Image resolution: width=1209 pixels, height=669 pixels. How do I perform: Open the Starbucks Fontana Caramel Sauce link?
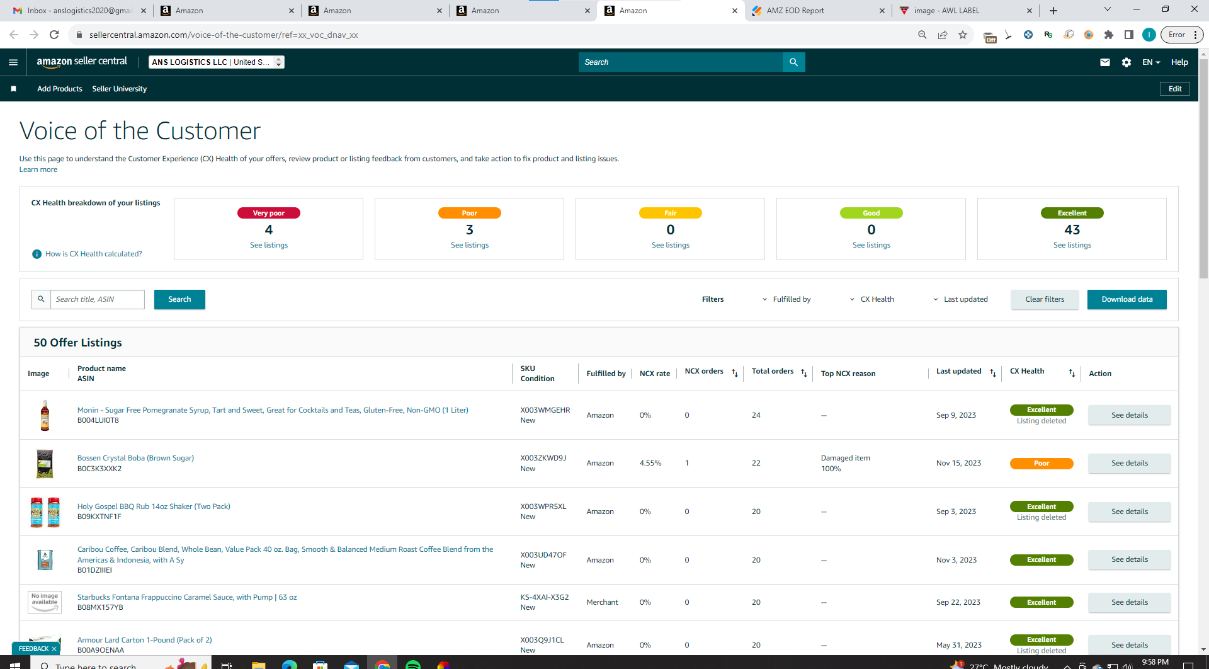pyautogui.click(x=187, y=597)
